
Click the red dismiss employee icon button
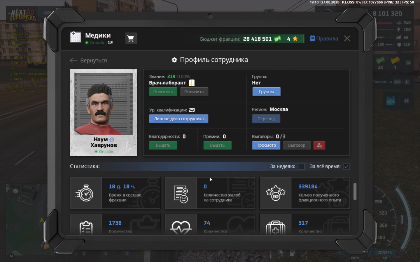(x=319, y=145)
